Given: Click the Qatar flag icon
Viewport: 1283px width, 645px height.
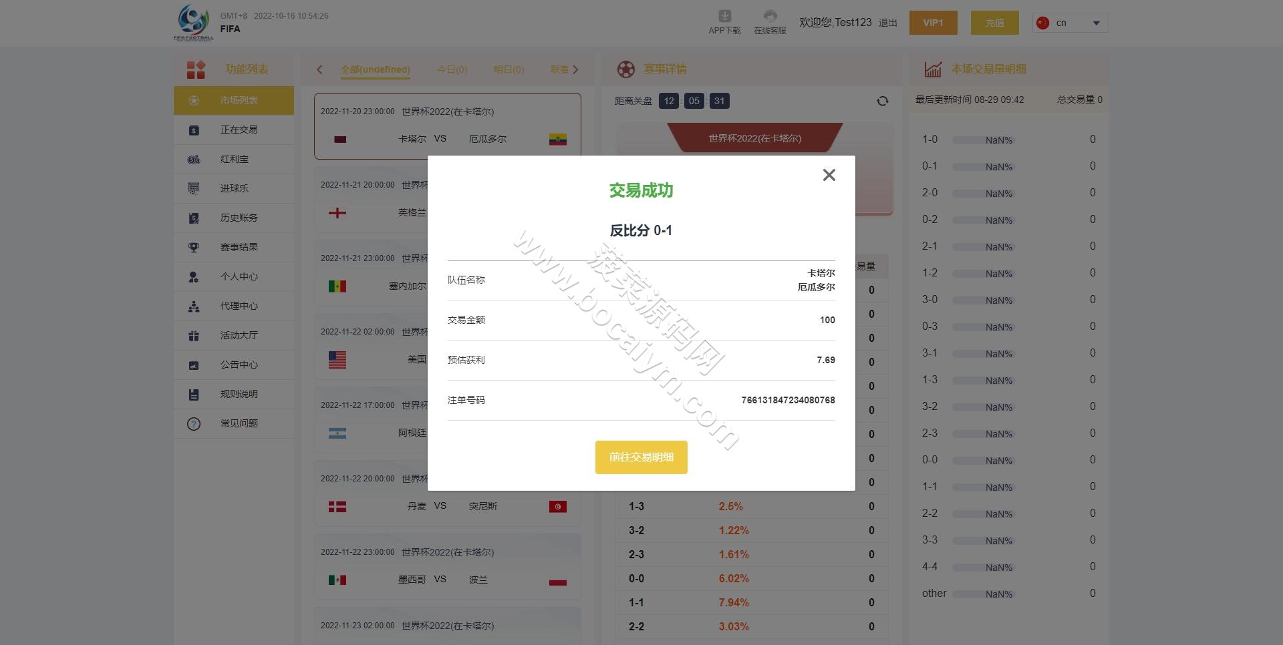Looking at the screenshot, I should coord(340,140).
